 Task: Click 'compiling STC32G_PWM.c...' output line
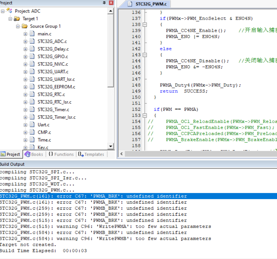(x=37, y=190)
